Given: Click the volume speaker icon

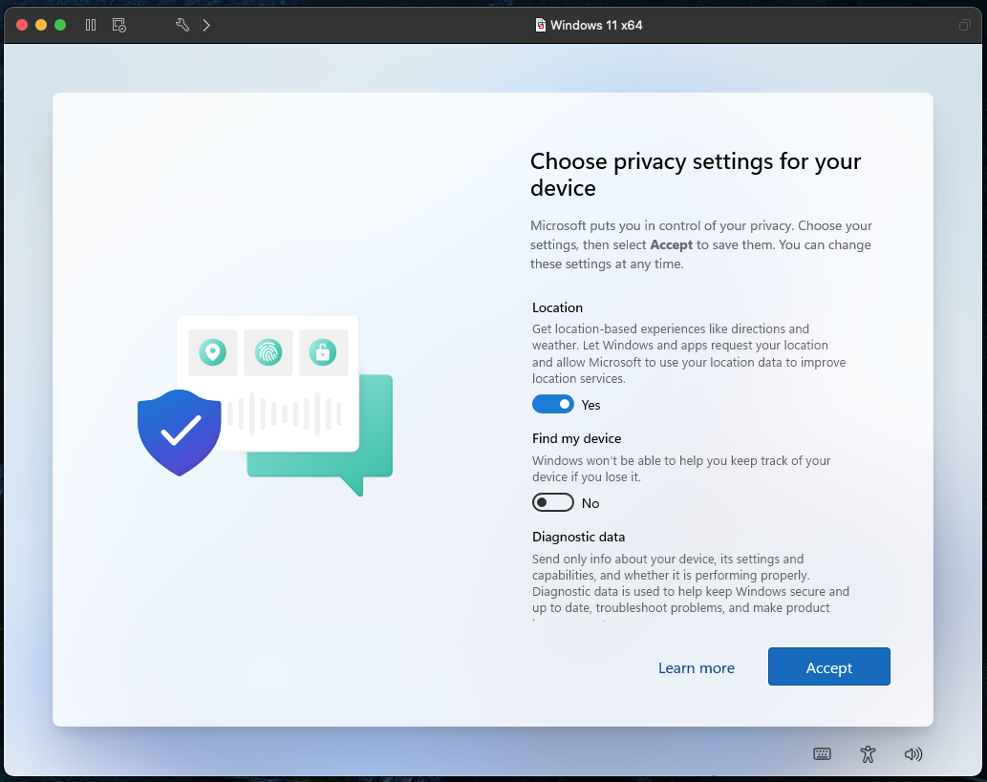Looking at the screenshot, I should pyautogui.click(x=913, y=753).
